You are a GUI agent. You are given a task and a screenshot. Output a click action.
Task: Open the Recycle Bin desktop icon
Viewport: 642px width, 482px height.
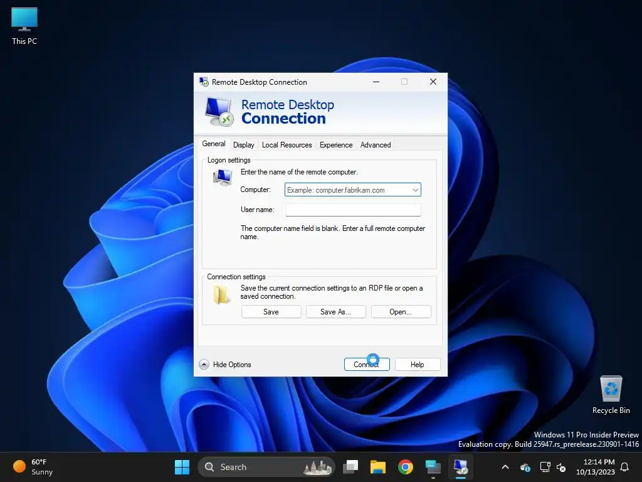611,395
